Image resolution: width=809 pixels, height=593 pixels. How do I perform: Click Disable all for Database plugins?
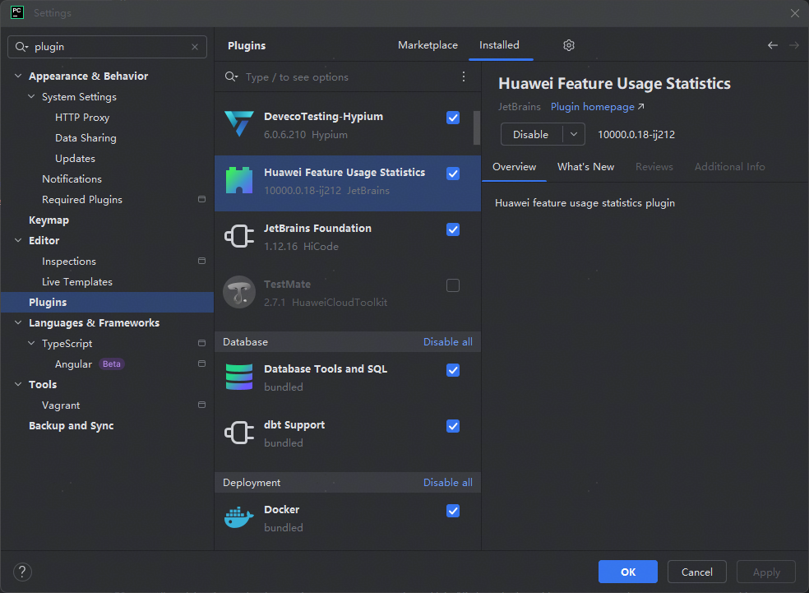[x=447, y=342]
